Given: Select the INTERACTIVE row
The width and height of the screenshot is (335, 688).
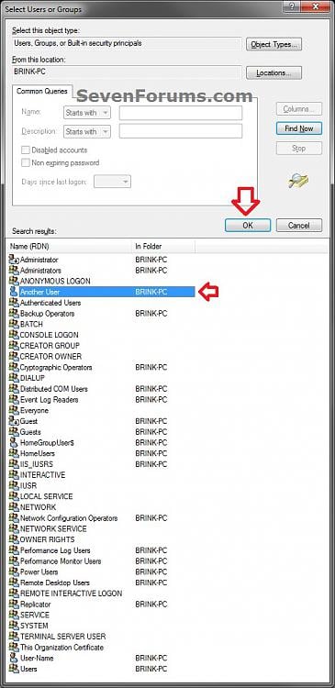Looking at the screenshot, I should tap(101, 475).
